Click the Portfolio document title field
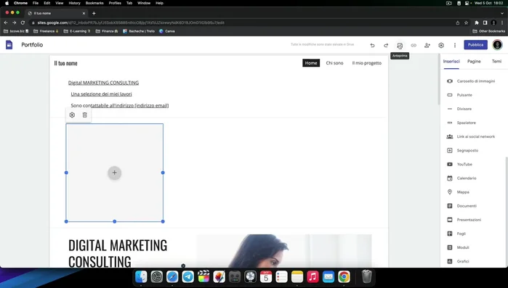Screen dimensions: 508x288 coord(32,45)
